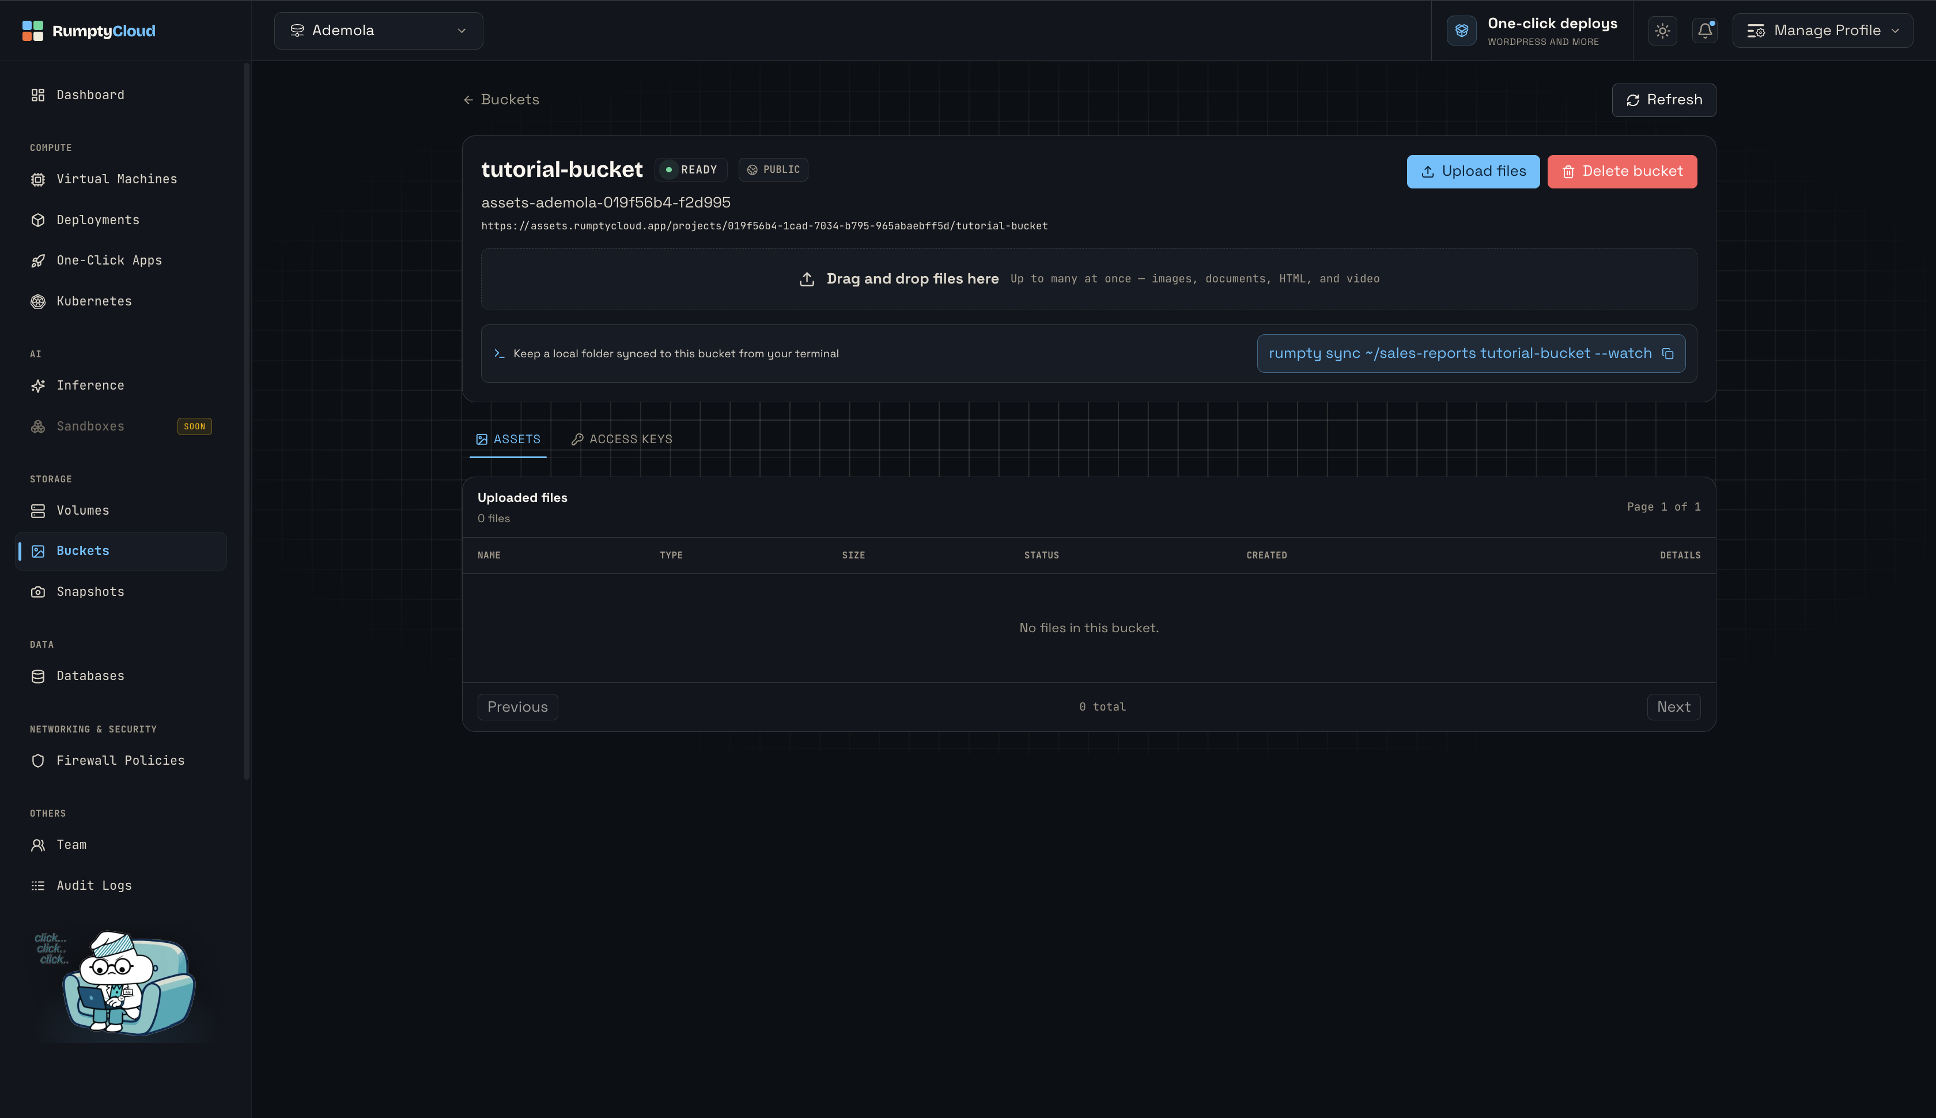
Task: Open the Volumes storage icon
Action: 37,511
